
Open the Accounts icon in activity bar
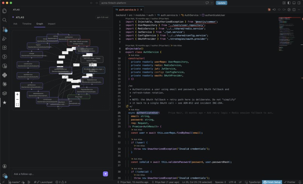(x=5, y=166)
